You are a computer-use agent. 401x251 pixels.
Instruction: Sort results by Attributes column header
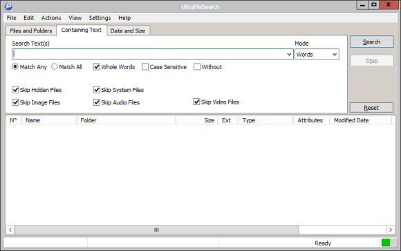click(x=311, y=120)
